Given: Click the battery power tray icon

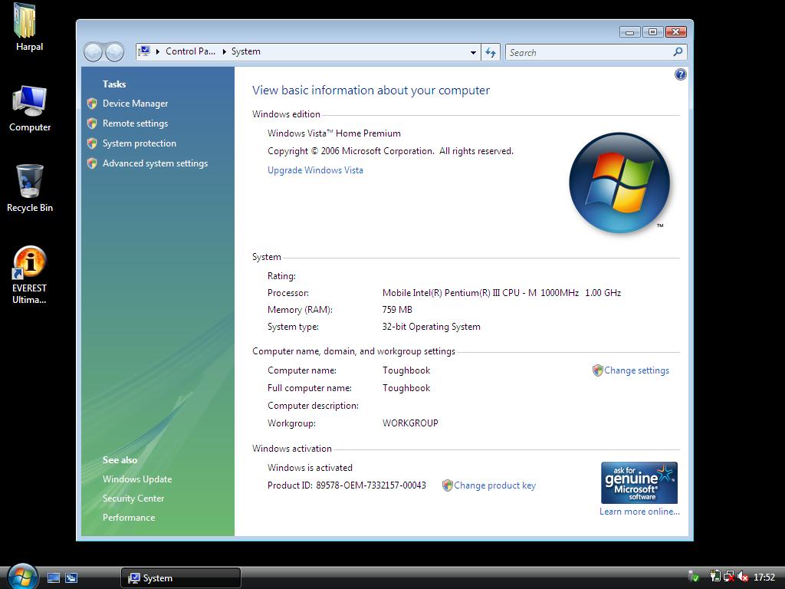Looking at the screenshot, I should [x=715, y=577].
